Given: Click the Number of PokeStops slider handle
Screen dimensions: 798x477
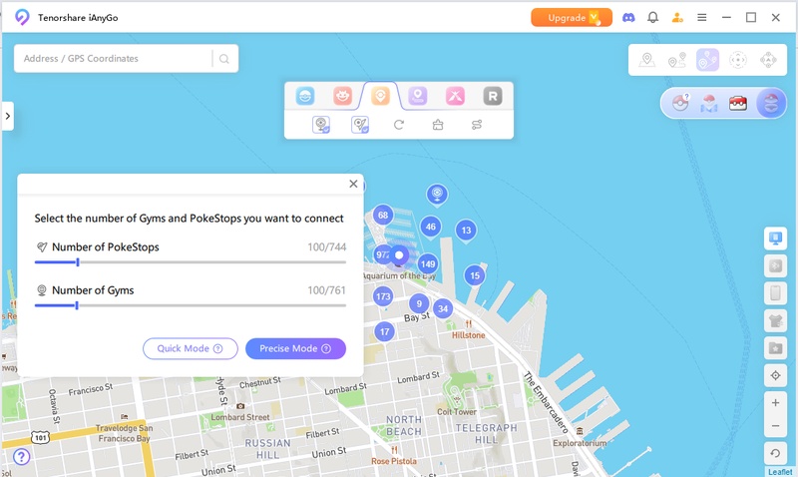Looking at the screenshot, I should click(78, 262).
